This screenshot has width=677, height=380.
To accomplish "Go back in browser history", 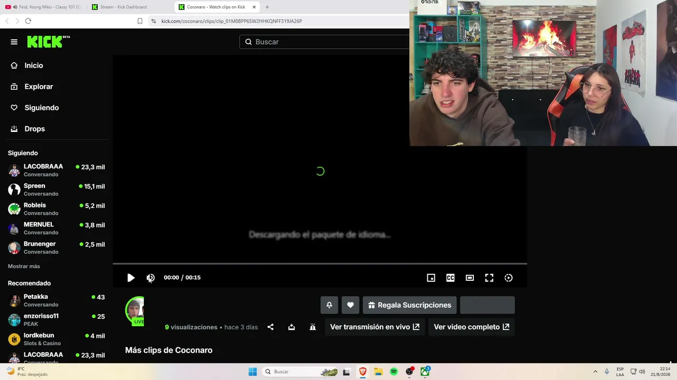I will (x=7, y=21).
